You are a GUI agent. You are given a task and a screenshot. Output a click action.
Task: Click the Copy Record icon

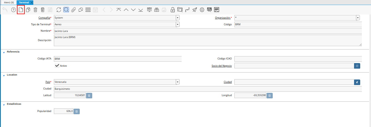coord(28,10)
